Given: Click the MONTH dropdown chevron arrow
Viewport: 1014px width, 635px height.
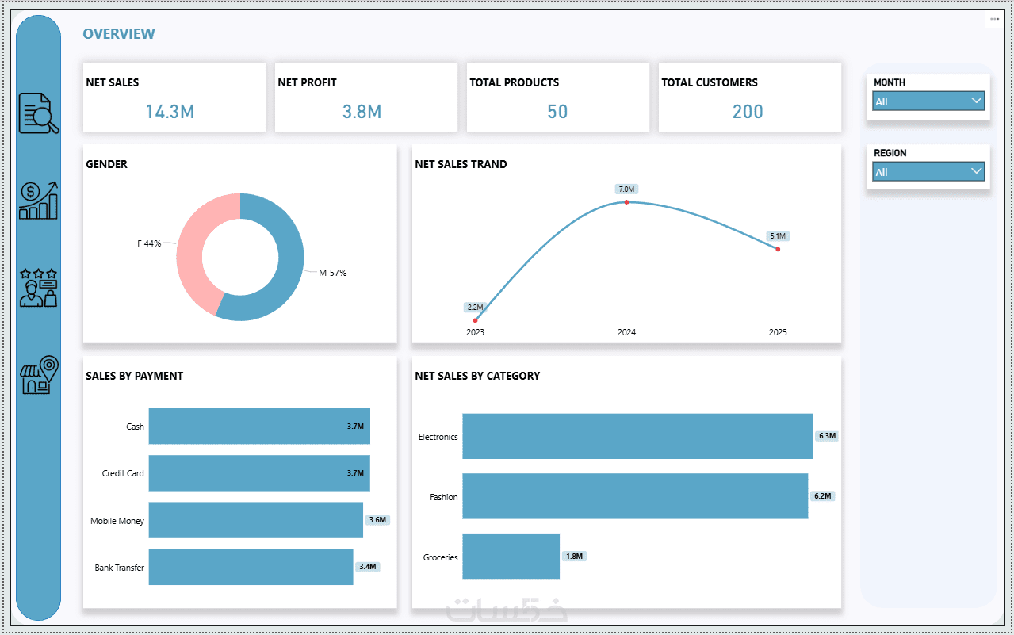Looking at the screenshot, I should coord(976,101).
